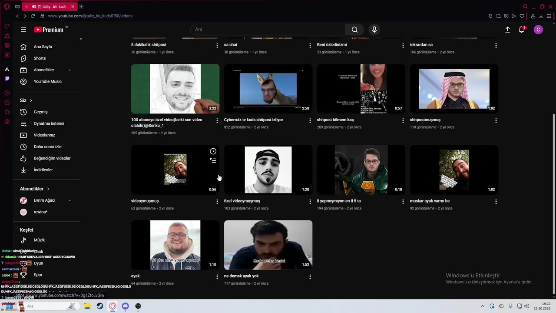Image resolution: width=556 pixels, height=313 pixels.
Task: Mute audio on the tatlış_bir_kuds tab
Action: pos(34,7)
